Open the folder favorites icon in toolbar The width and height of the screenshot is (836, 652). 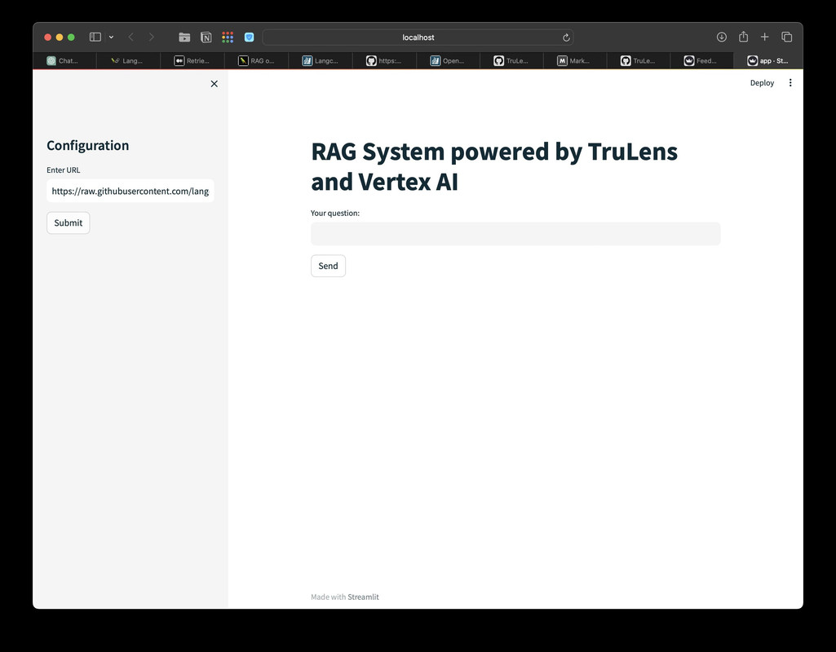click(x=184, y=37)
